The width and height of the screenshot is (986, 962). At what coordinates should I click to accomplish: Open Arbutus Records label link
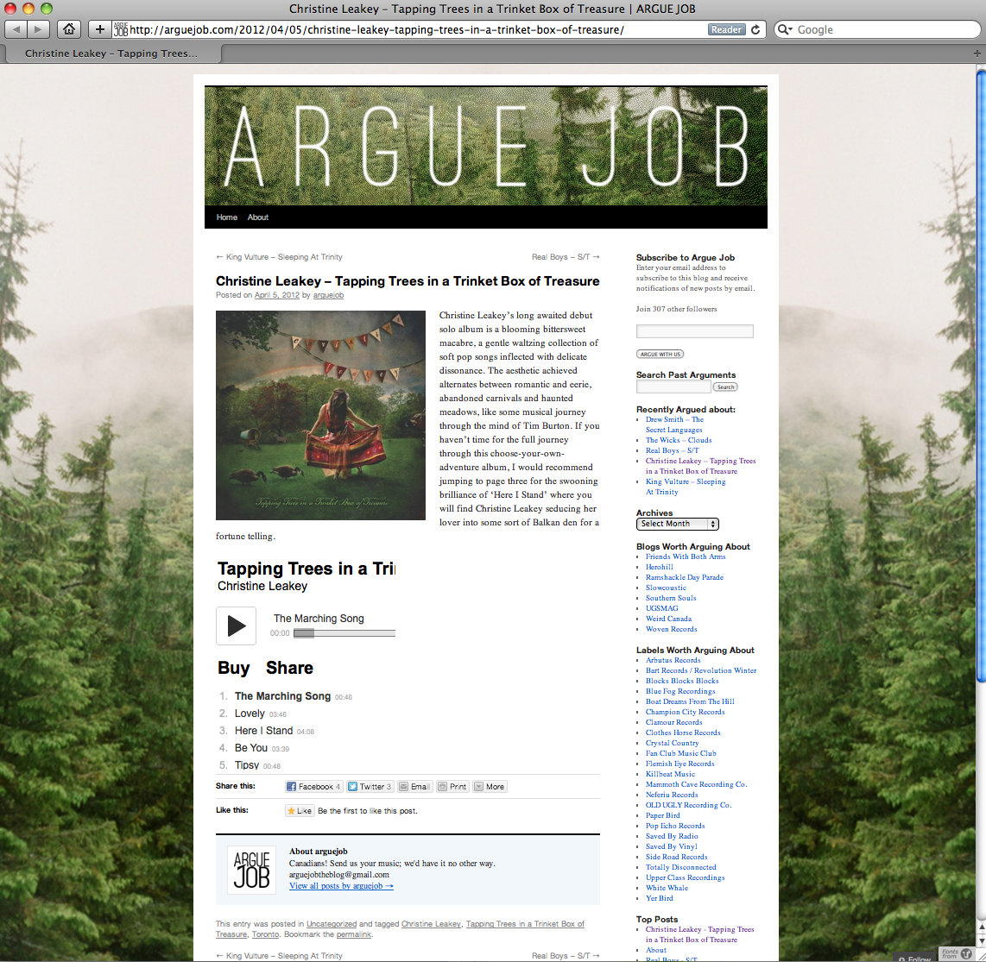pyautogui.click(x=673, y=660)
